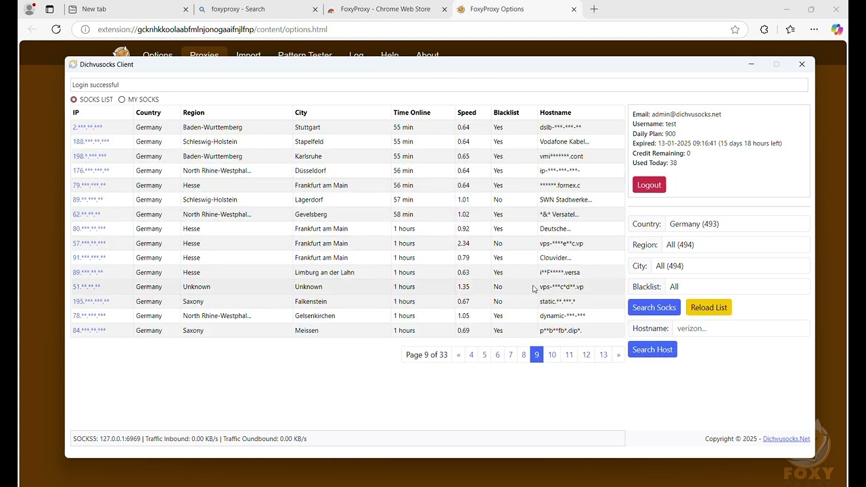866x487 pixels.
Task: Select the row with city Stapelfeld
Action: coord(348,142)
